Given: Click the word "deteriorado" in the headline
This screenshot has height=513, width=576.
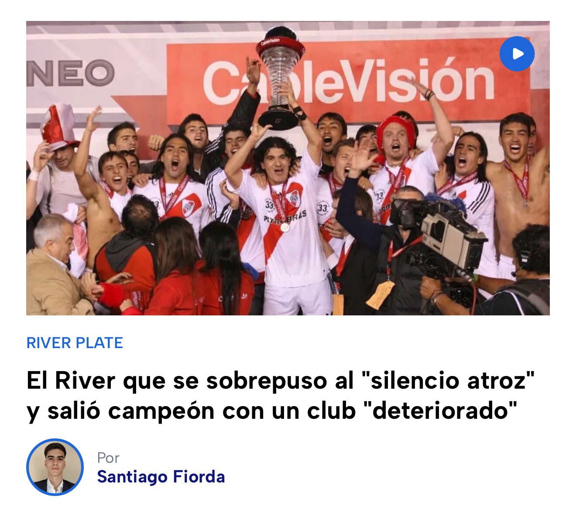Looking at the screenshot, I should click(x=440, y=410).
